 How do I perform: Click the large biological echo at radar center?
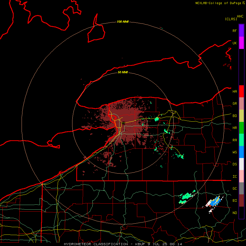coord(124,124)
